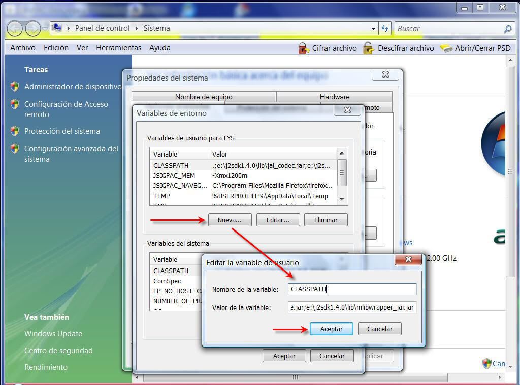Select ComSpec row in system variables
Viewport: 520px width, 385px height.
(x=176, y=281)
